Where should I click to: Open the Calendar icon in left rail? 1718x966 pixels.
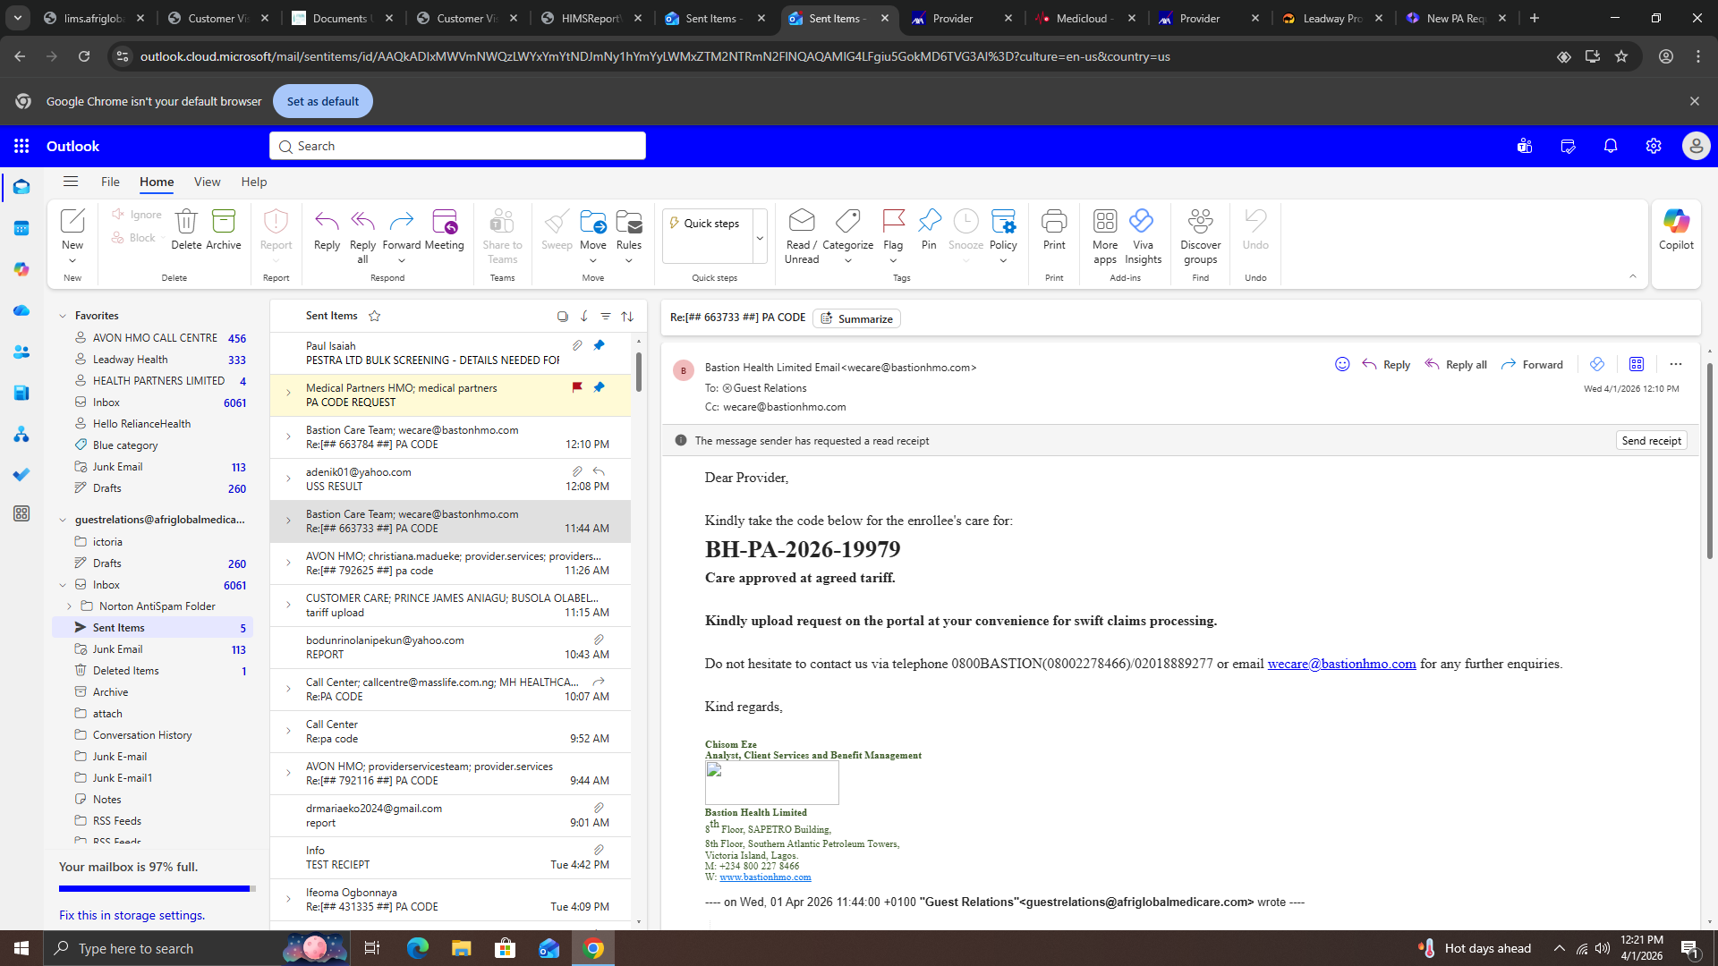[x=21, y=228]
